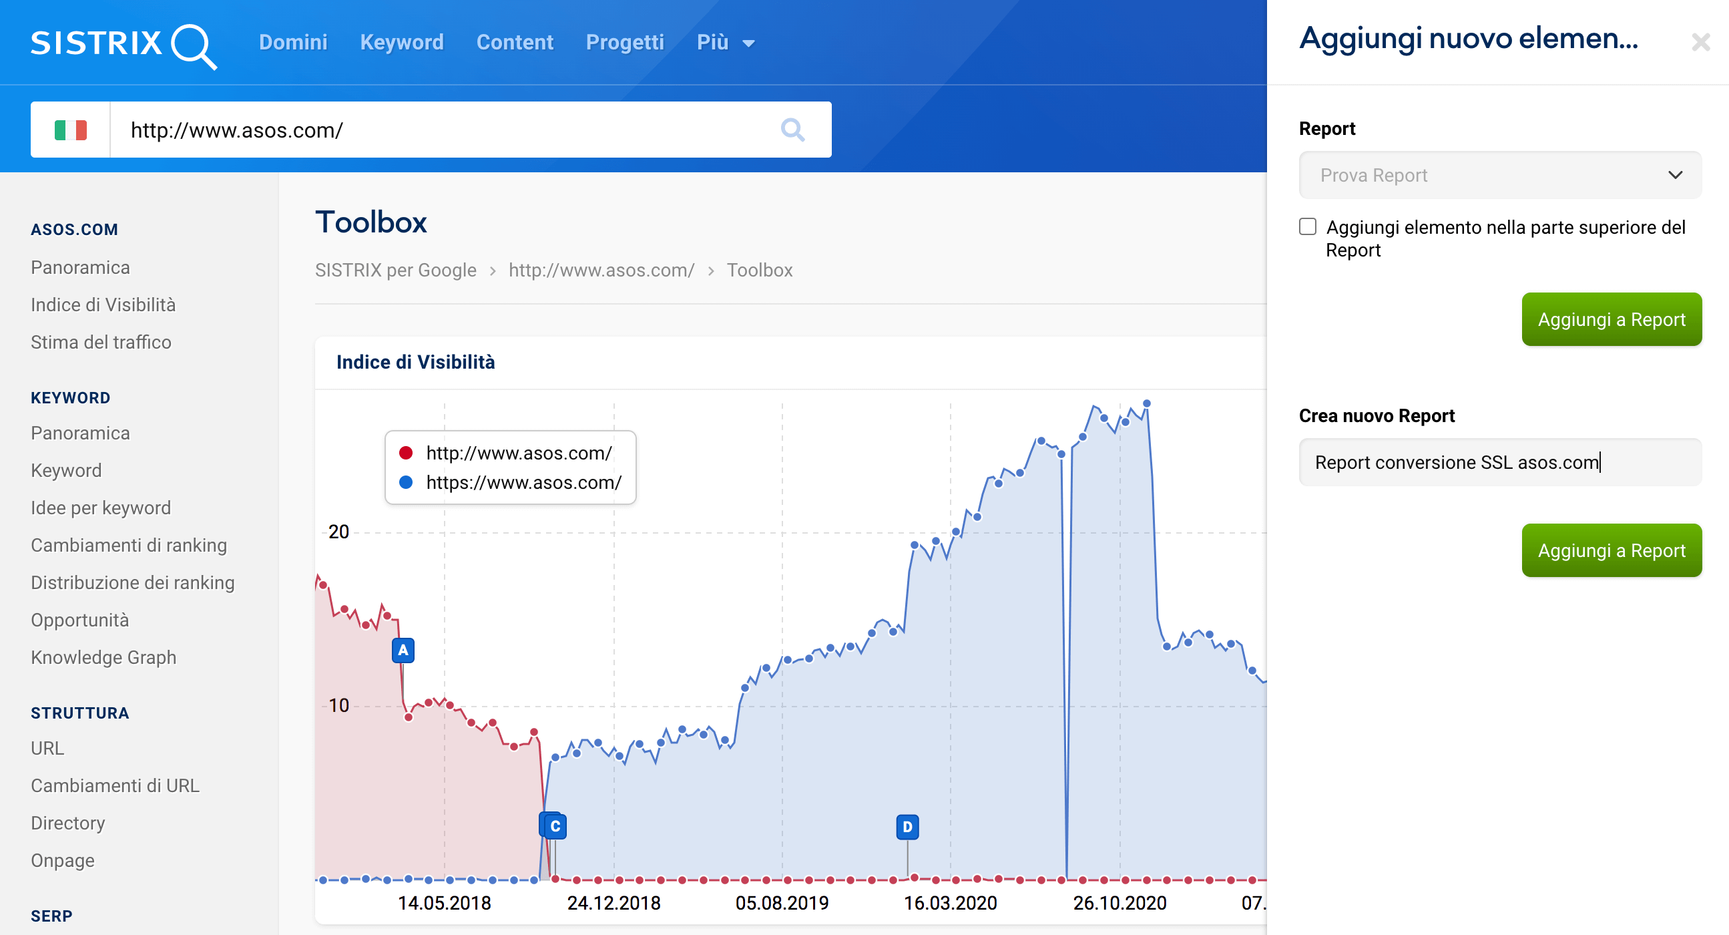Open URL under STRUTTURA
This screenshot has width=1729, height=935.
[x=47, y=748]
